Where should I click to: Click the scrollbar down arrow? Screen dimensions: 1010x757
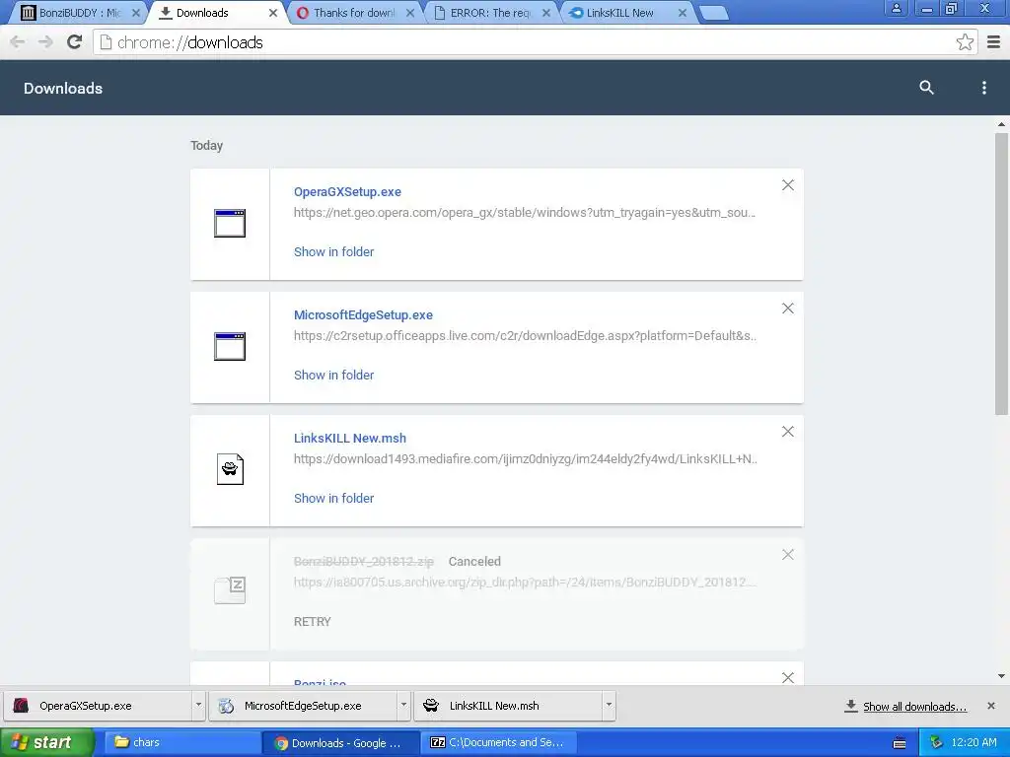coord(1001,676)
